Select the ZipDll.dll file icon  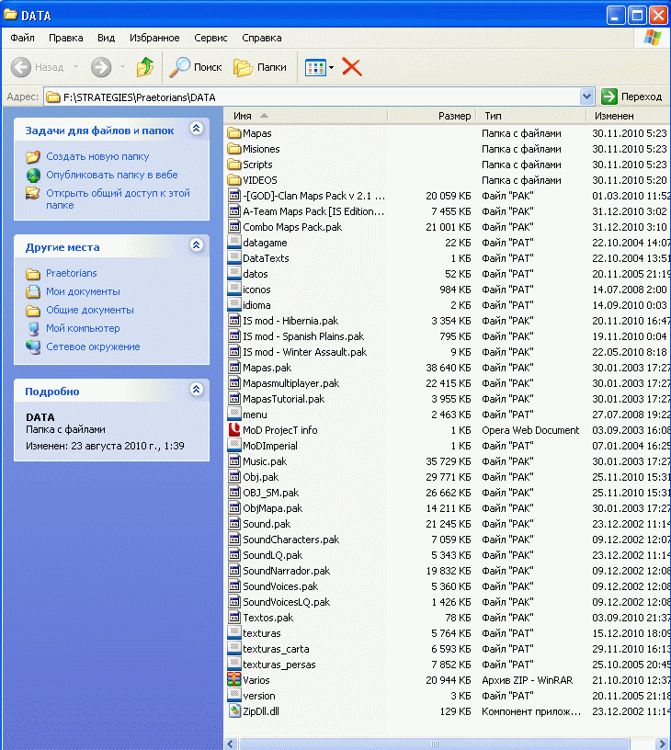[233, 710]
